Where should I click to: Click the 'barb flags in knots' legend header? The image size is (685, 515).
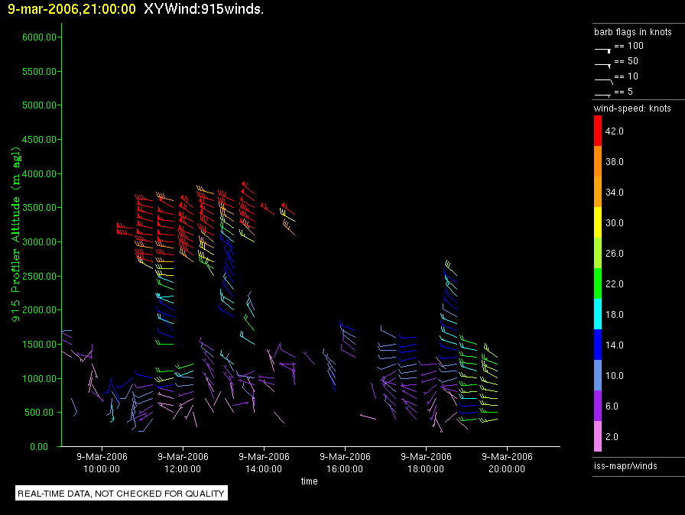632,32
